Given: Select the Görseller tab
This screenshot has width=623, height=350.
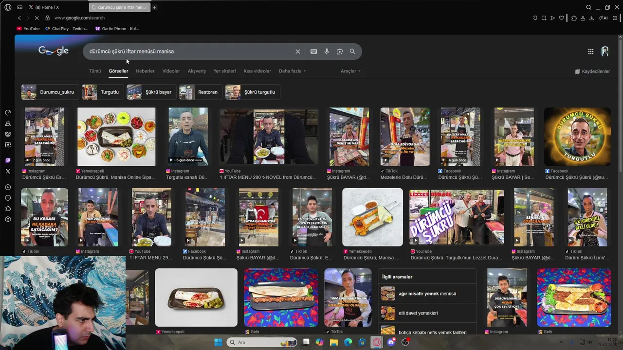Looking at the screenshot, I should coord(118,71).
